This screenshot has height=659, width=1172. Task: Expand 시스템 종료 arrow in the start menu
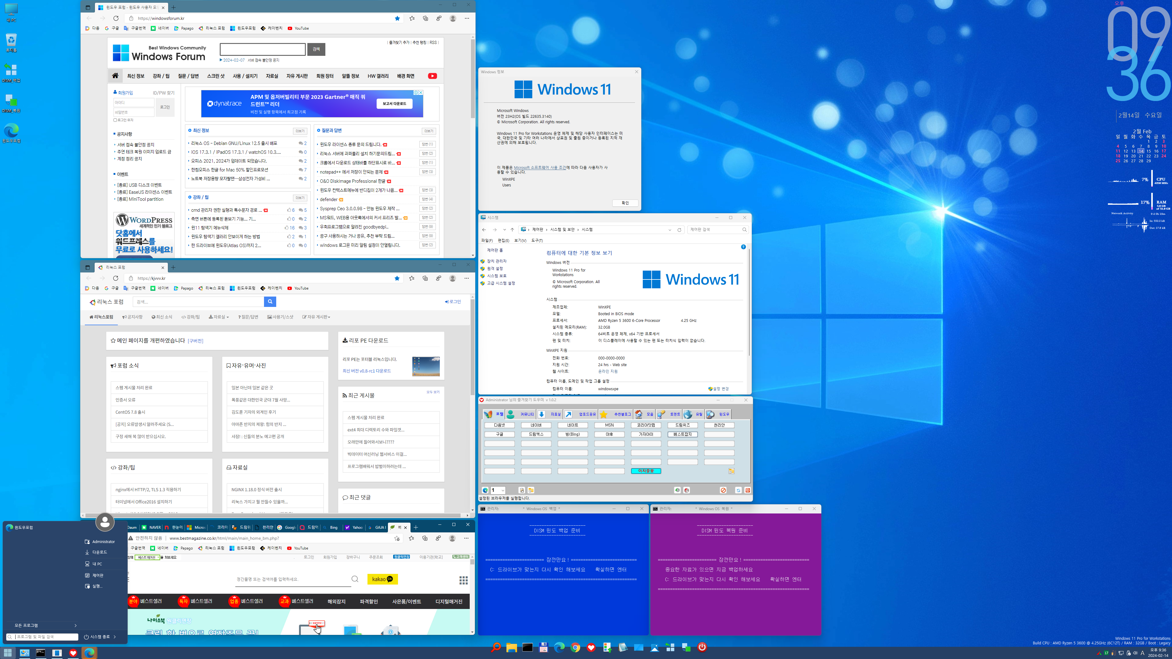pos(115,637)
